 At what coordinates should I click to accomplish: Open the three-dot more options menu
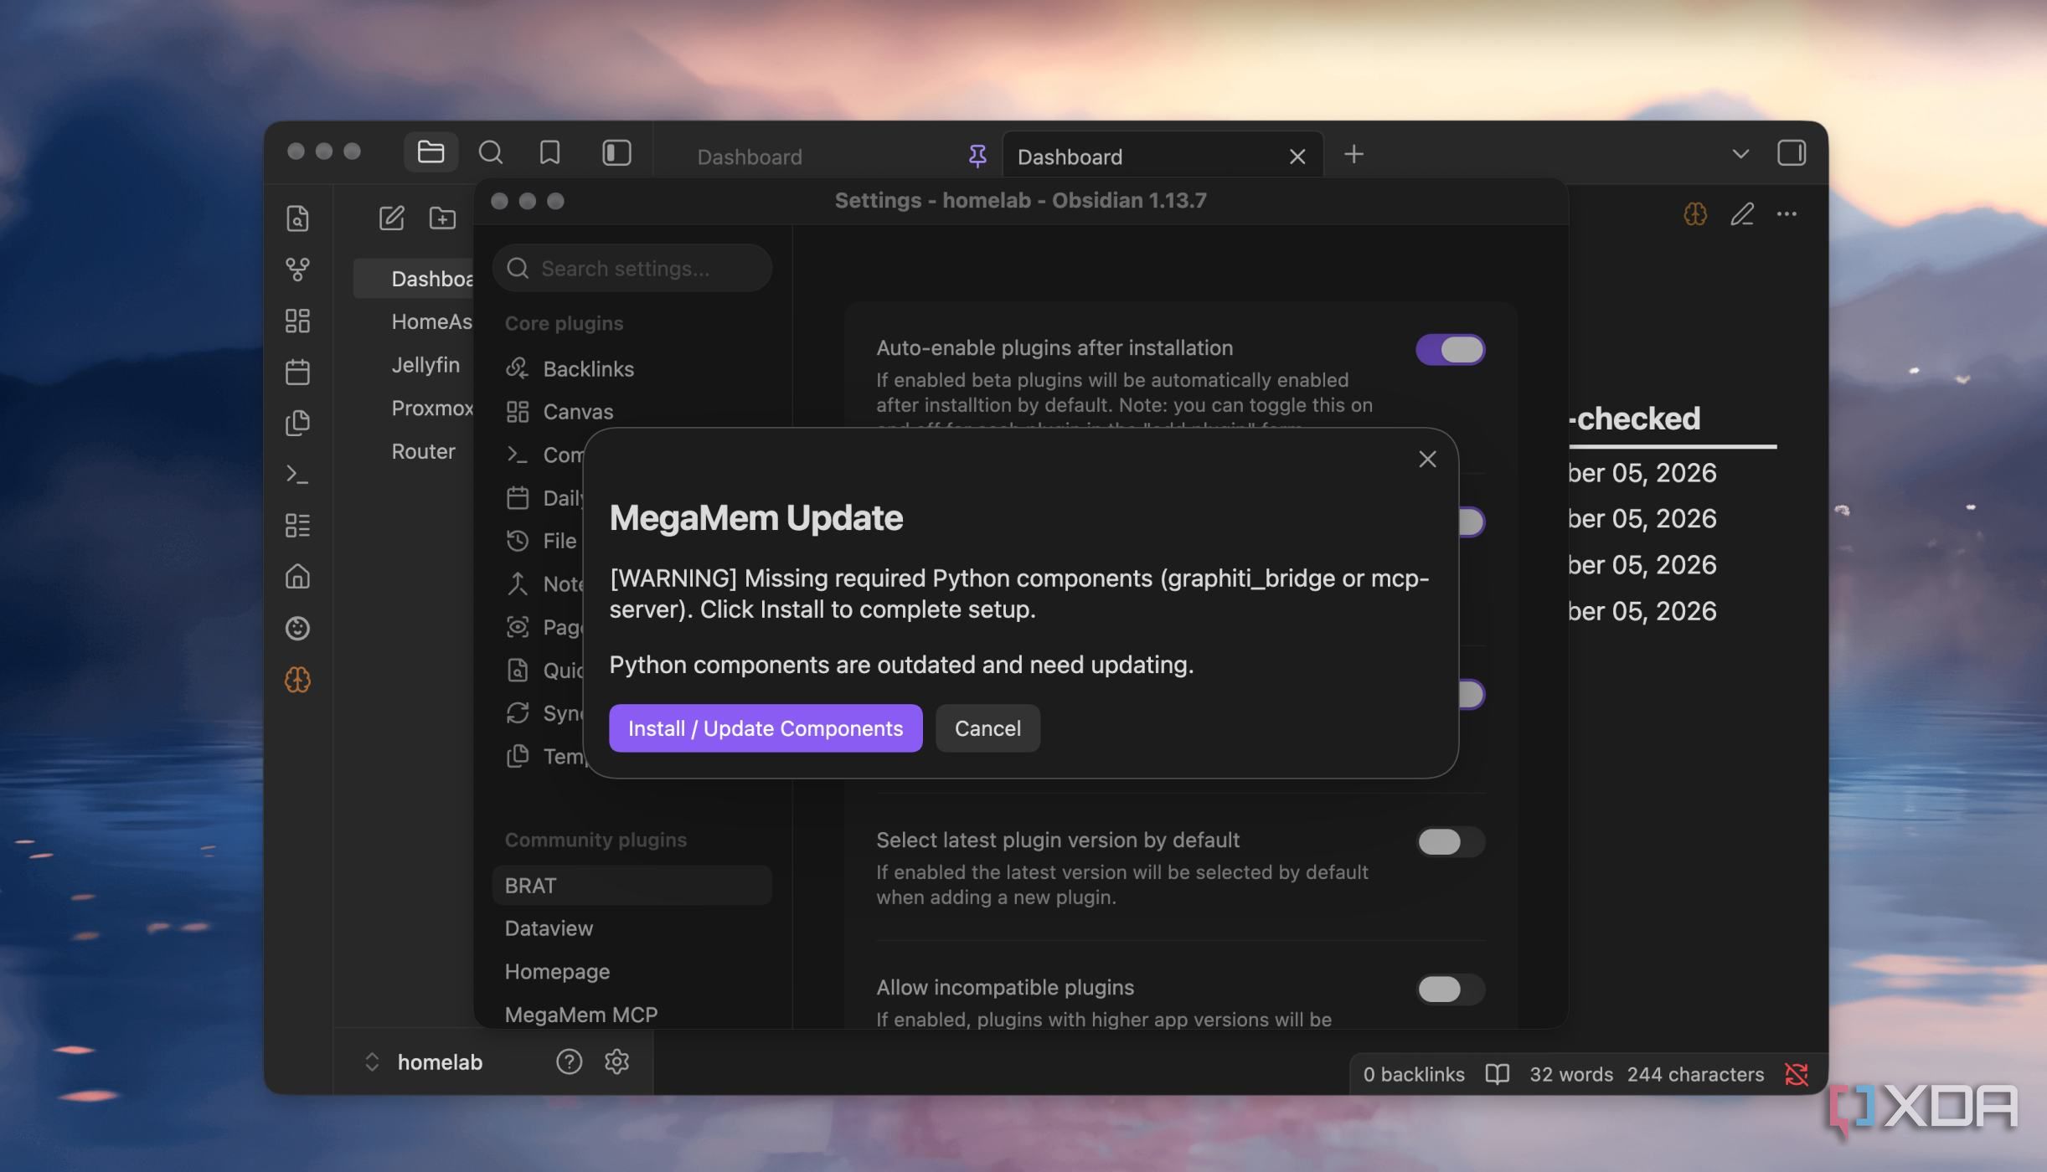1787,214
